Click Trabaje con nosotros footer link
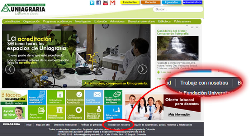Image resolution: width=251 pixels, height=136 pixels. pyautogui.click(x=119, y=125)
